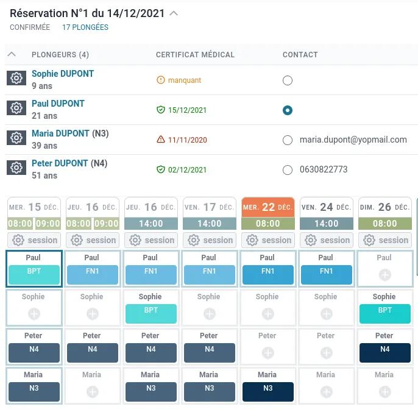Collapse the Plongeurs list chevron
Viewport: 418px width, 412px height.
point(12,54)
